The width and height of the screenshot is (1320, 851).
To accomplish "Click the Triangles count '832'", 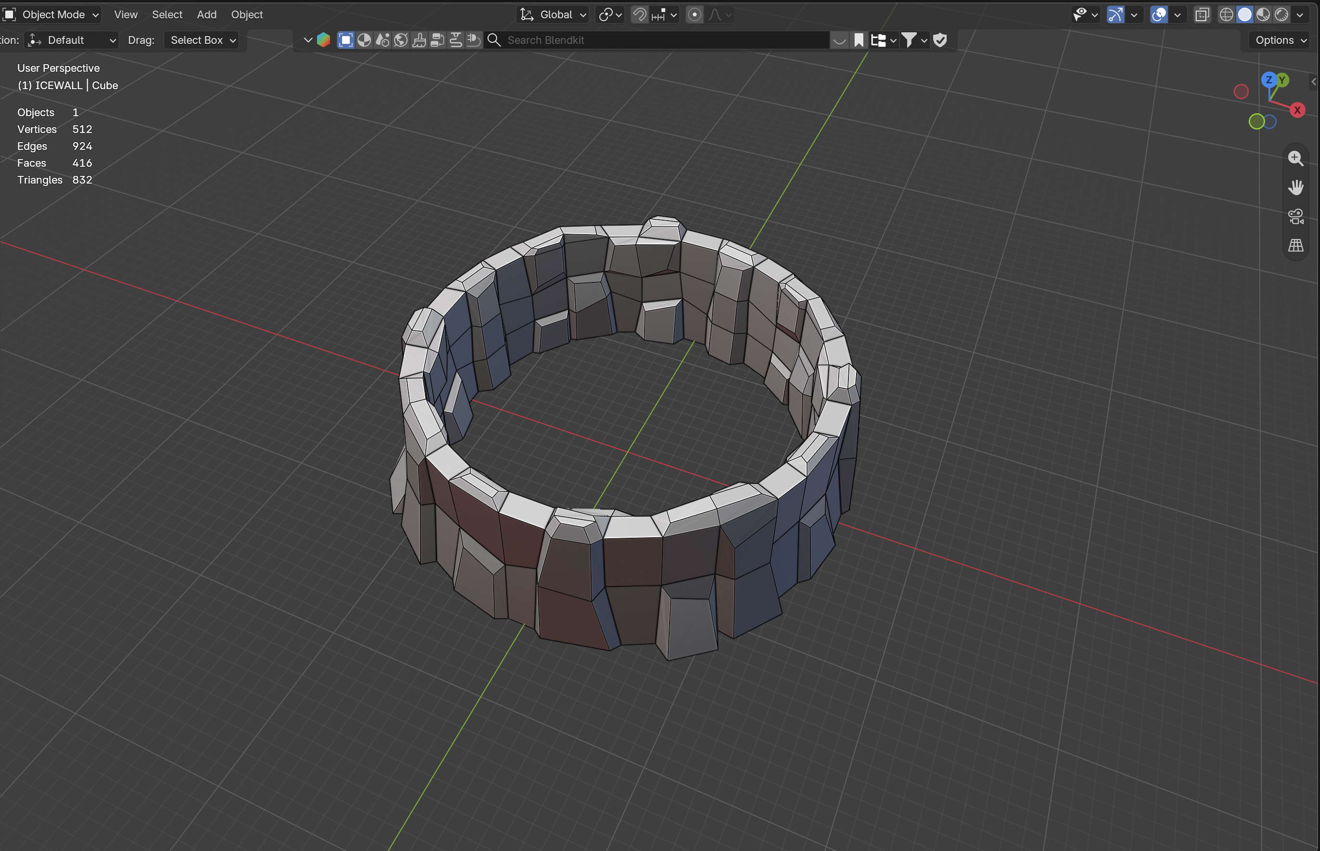I will pos(82,180).
